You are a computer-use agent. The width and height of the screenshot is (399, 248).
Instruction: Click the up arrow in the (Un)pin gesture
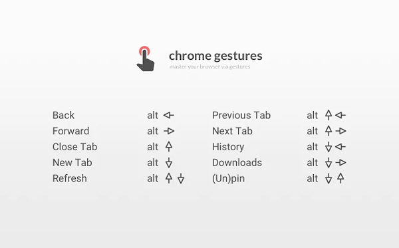(340, 178)
